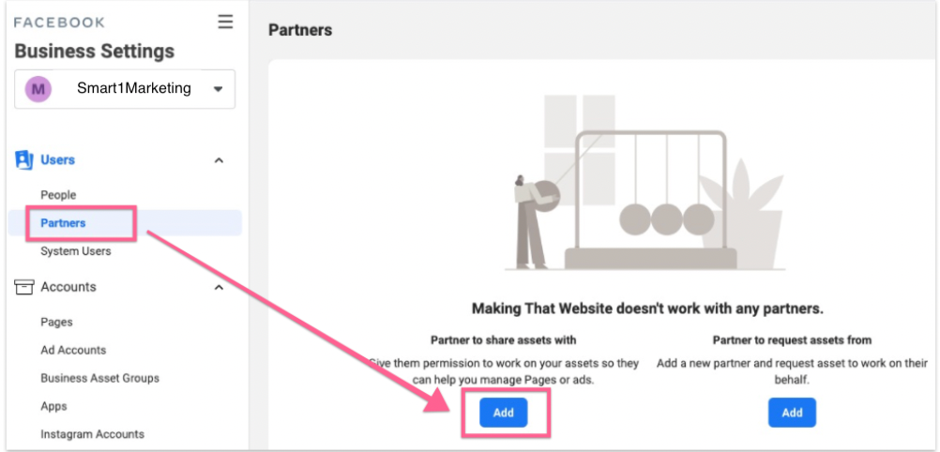
Task: Open Pages under Accounts
Action: coord(56,322)
